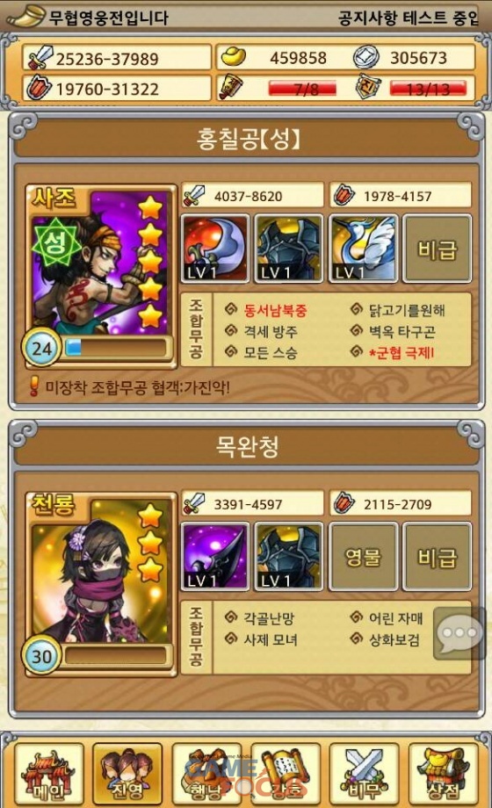Tap 홍칠공's empty 비급 slot
The image size is (492, 808).
437,249
